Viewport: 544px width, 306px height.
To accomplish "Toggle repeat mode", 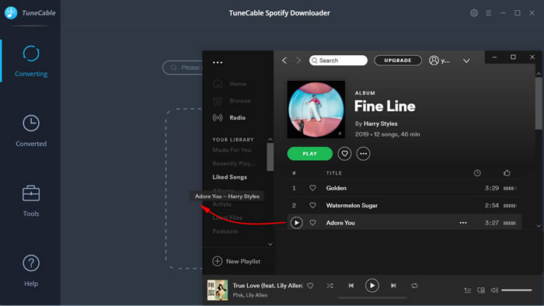I will point(414,286).
